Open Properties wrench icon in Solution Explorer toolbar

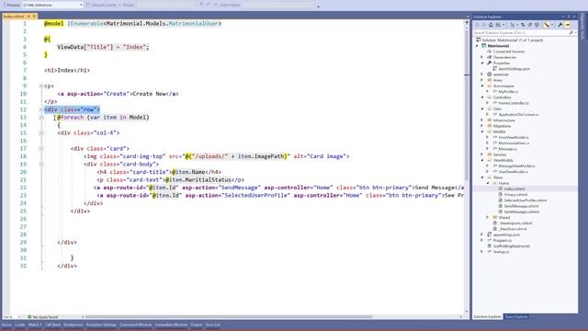[x=560, y=25]
